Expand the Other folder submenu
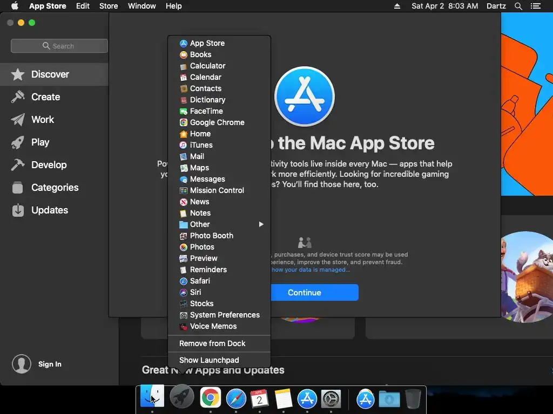Viewport: 553px width, 414px height. click(x=219, y=225)
